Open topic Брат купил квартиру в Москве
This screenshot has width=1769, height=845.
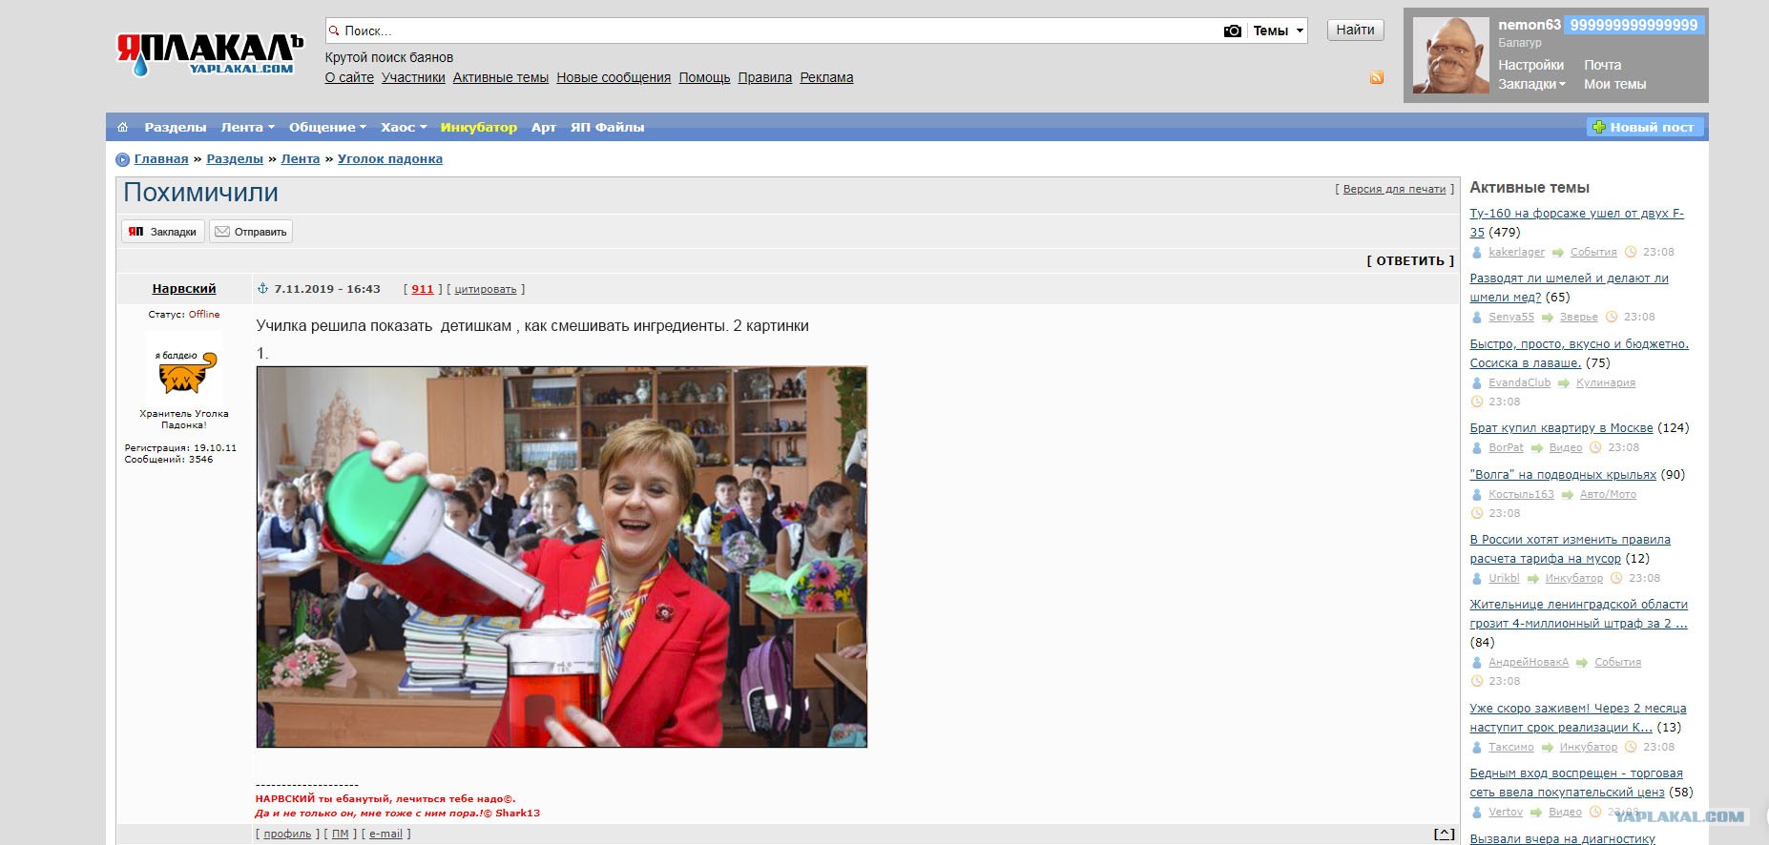tap(1561, 428)
